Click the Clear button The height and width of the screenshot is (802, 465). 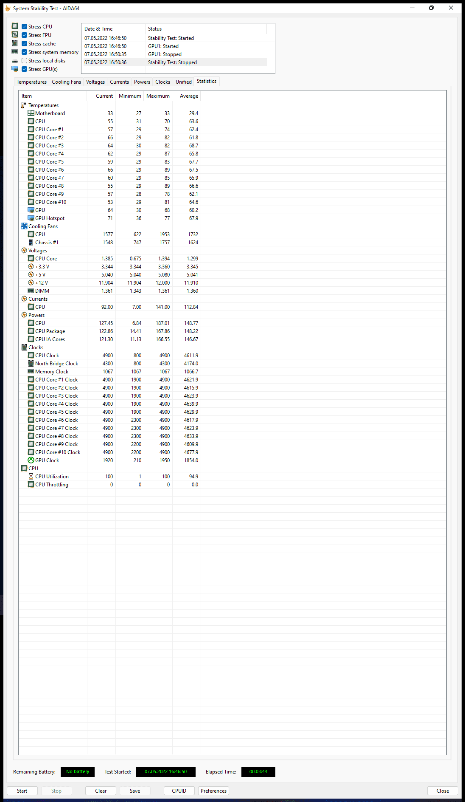101,791
